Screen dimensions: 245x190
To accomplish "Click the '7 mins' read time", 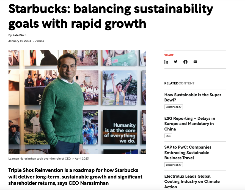I will coord(39,41).
